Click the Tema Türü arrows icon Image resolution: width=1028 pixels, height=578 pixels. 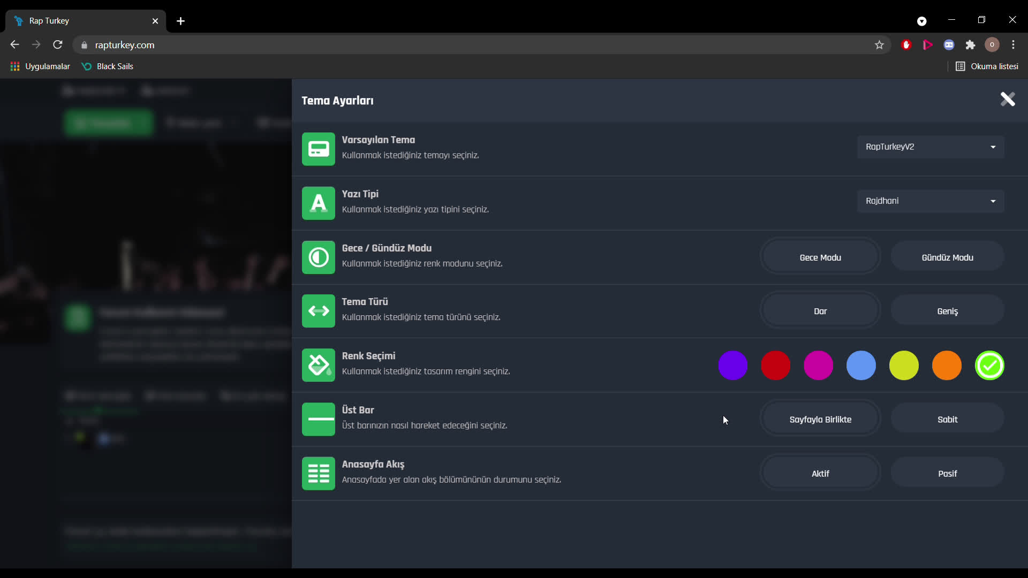point(318,311)
